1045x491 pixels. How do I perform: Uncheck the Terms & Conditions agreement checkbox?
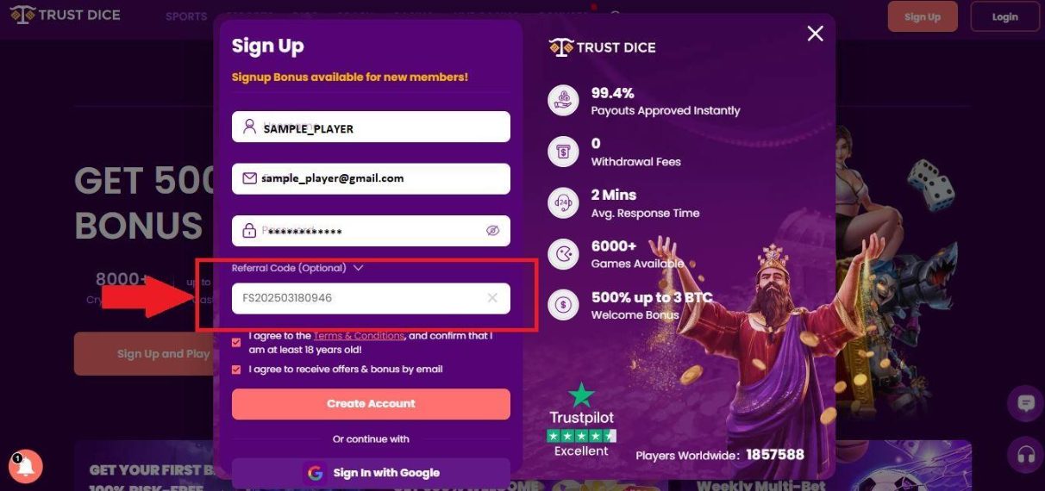click(237, 342)
